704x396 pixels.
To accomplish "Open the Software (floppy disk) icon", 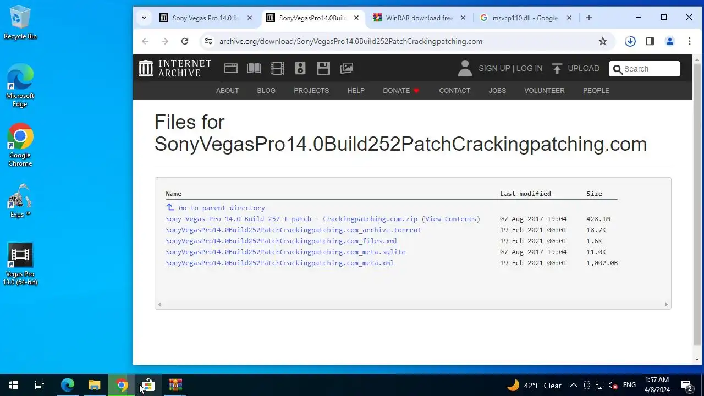I will pos(323,68).
